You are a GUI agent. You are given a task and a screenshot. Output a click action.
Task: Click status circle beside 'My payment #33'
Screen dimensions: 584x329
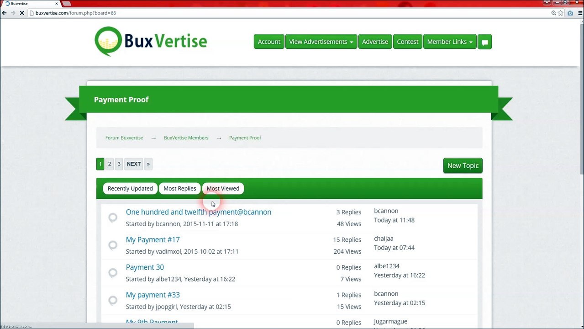113,300
